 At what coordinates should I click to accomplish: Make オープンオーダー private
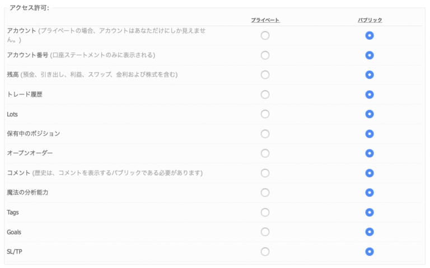pos(265,153)
